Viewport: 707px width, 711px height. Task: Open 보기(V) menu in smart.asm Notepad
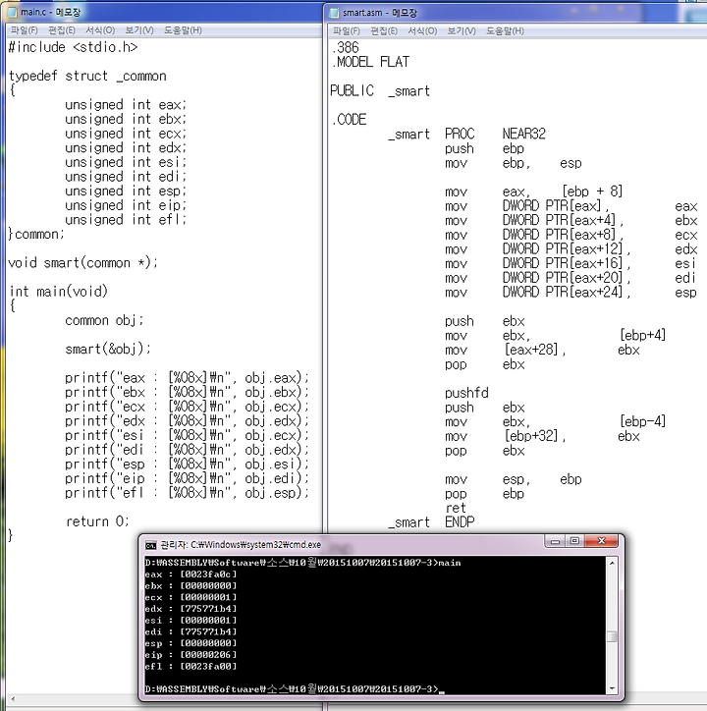pos(462,30)
